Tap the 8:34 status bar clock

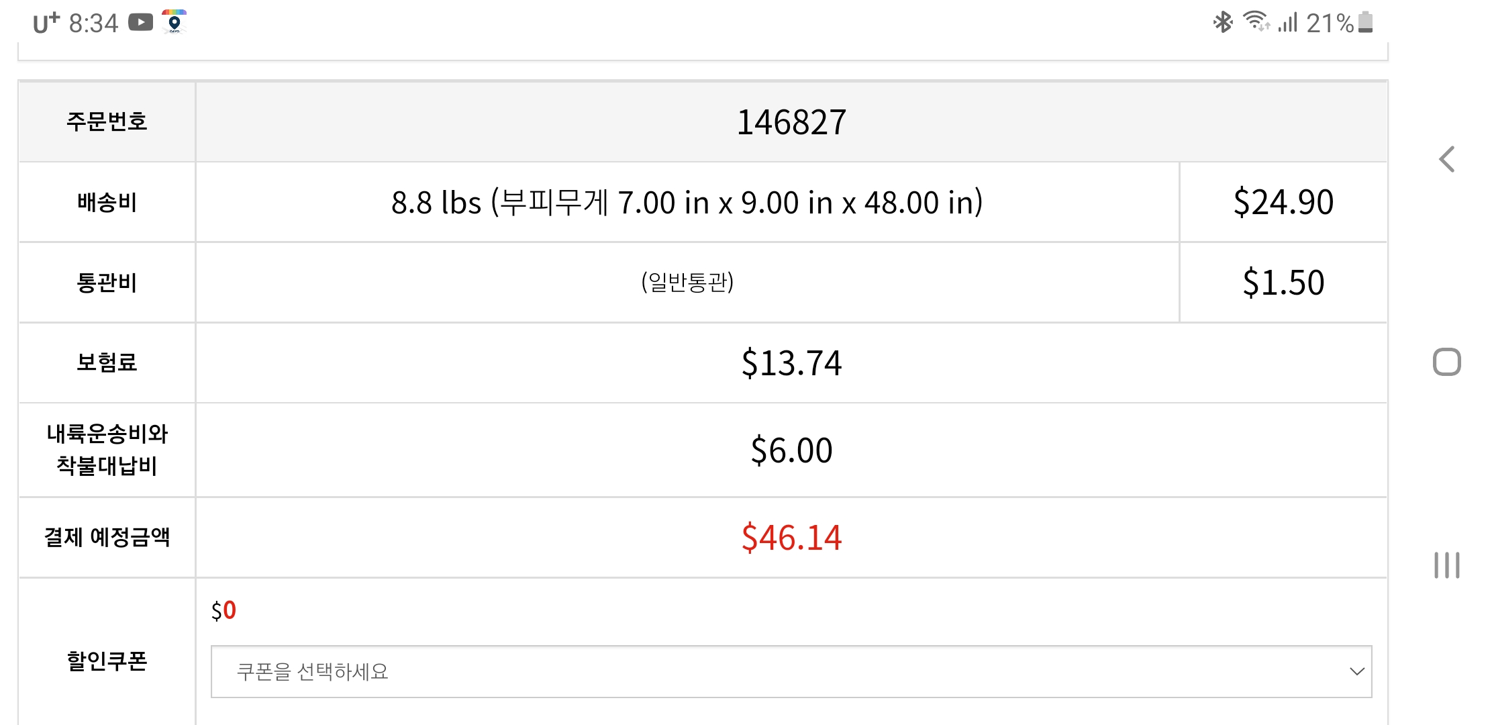click(93, 23)
